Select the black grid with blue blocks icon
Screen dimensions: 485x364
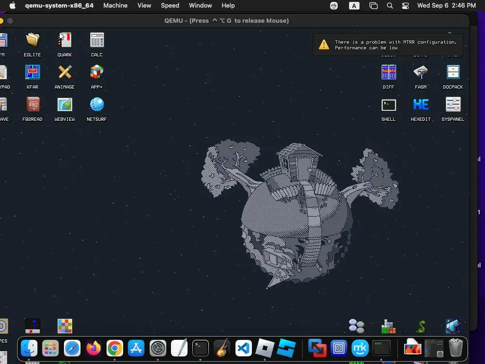click(33, 326)
